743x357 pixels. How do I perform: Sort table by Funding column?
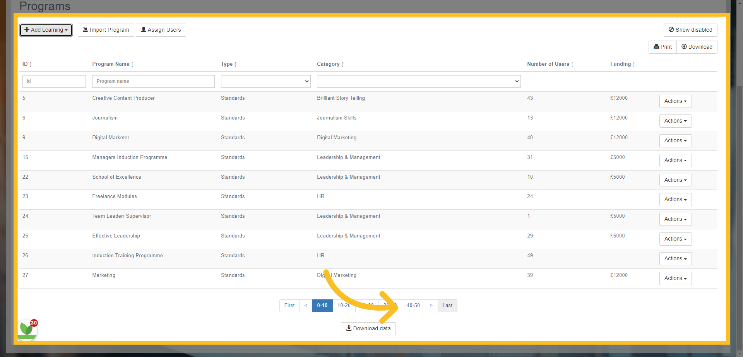(x=623, y=64)
